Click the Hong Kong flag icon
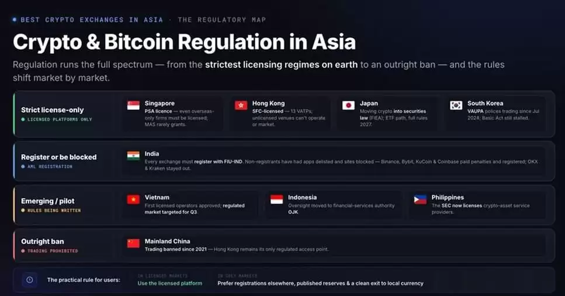565x296 pixels. coord(241,105)
